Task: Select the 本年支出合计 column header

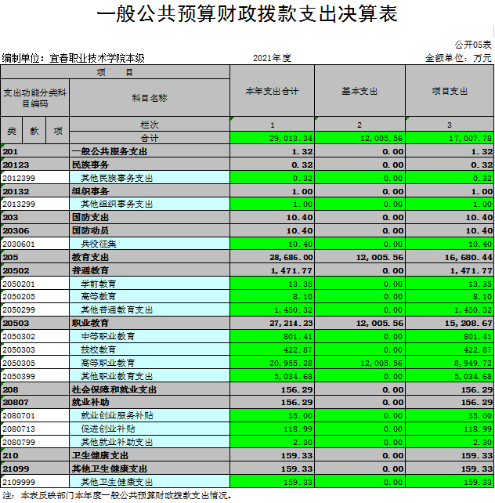Action: [272, 92]
